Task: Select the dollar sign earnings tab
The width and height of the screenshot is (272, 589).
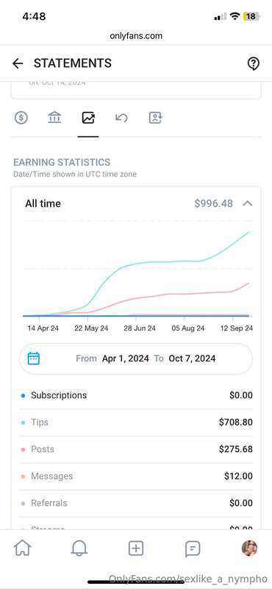Action: coord(21,118)
